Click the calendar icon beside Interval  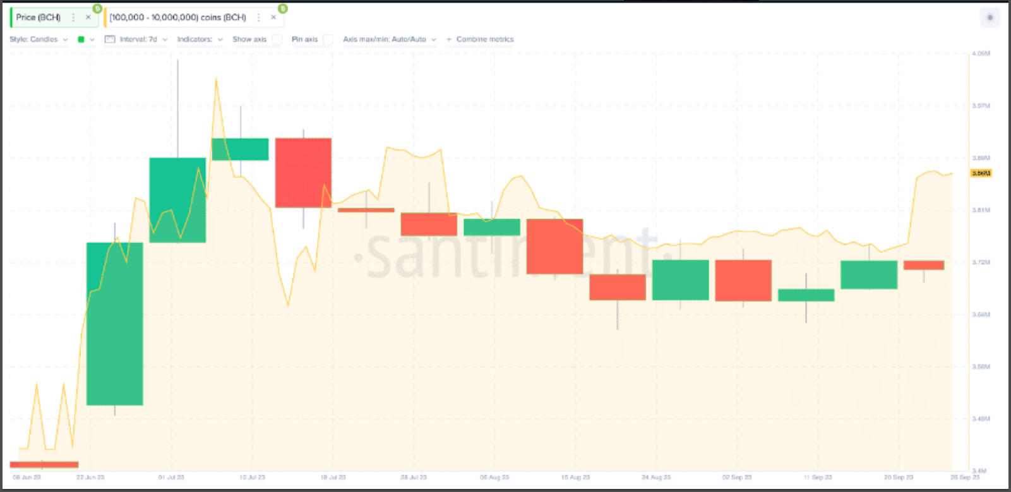[110, 39]
